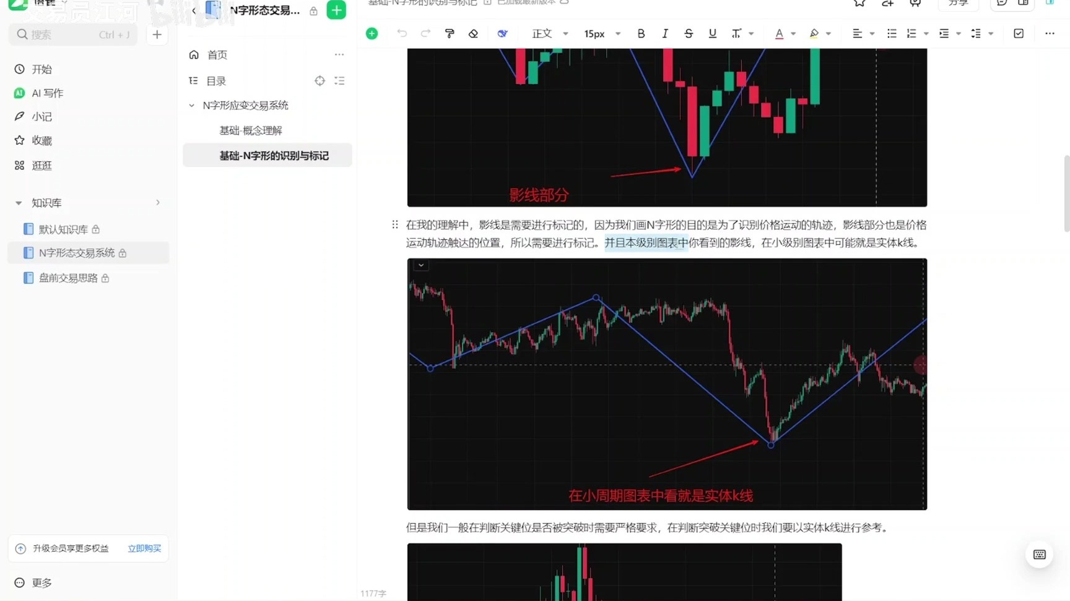The height and width of the screenshot is (601, 1070).
Task: Click 立即购买 upgrade link
Action: 144,548
